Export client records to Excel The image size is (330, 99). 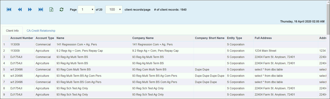point(51,10)
